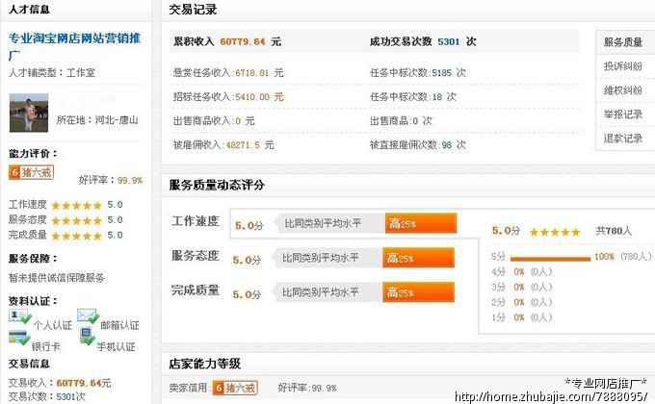Click the 服务质量动态评分 section heading
This screenshot has width=655, height=404.
(x=217, y=186)
